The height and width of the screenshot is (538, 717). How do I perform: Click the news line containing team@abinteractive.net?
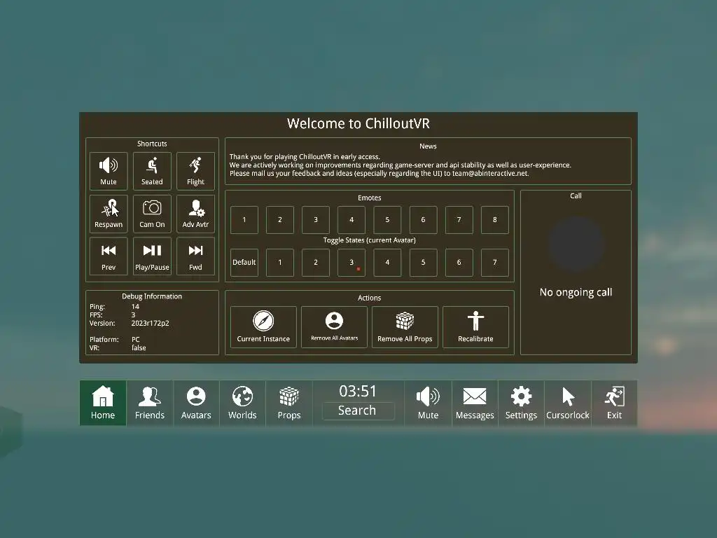[379, 174]
